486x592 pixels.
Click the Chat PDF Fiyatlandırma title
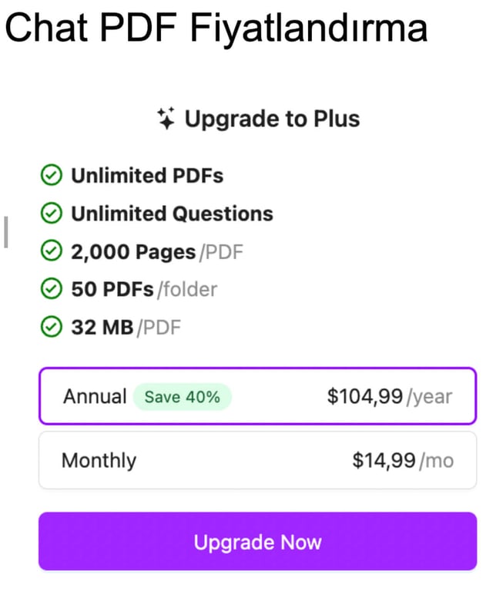click(x=216, y=29)
